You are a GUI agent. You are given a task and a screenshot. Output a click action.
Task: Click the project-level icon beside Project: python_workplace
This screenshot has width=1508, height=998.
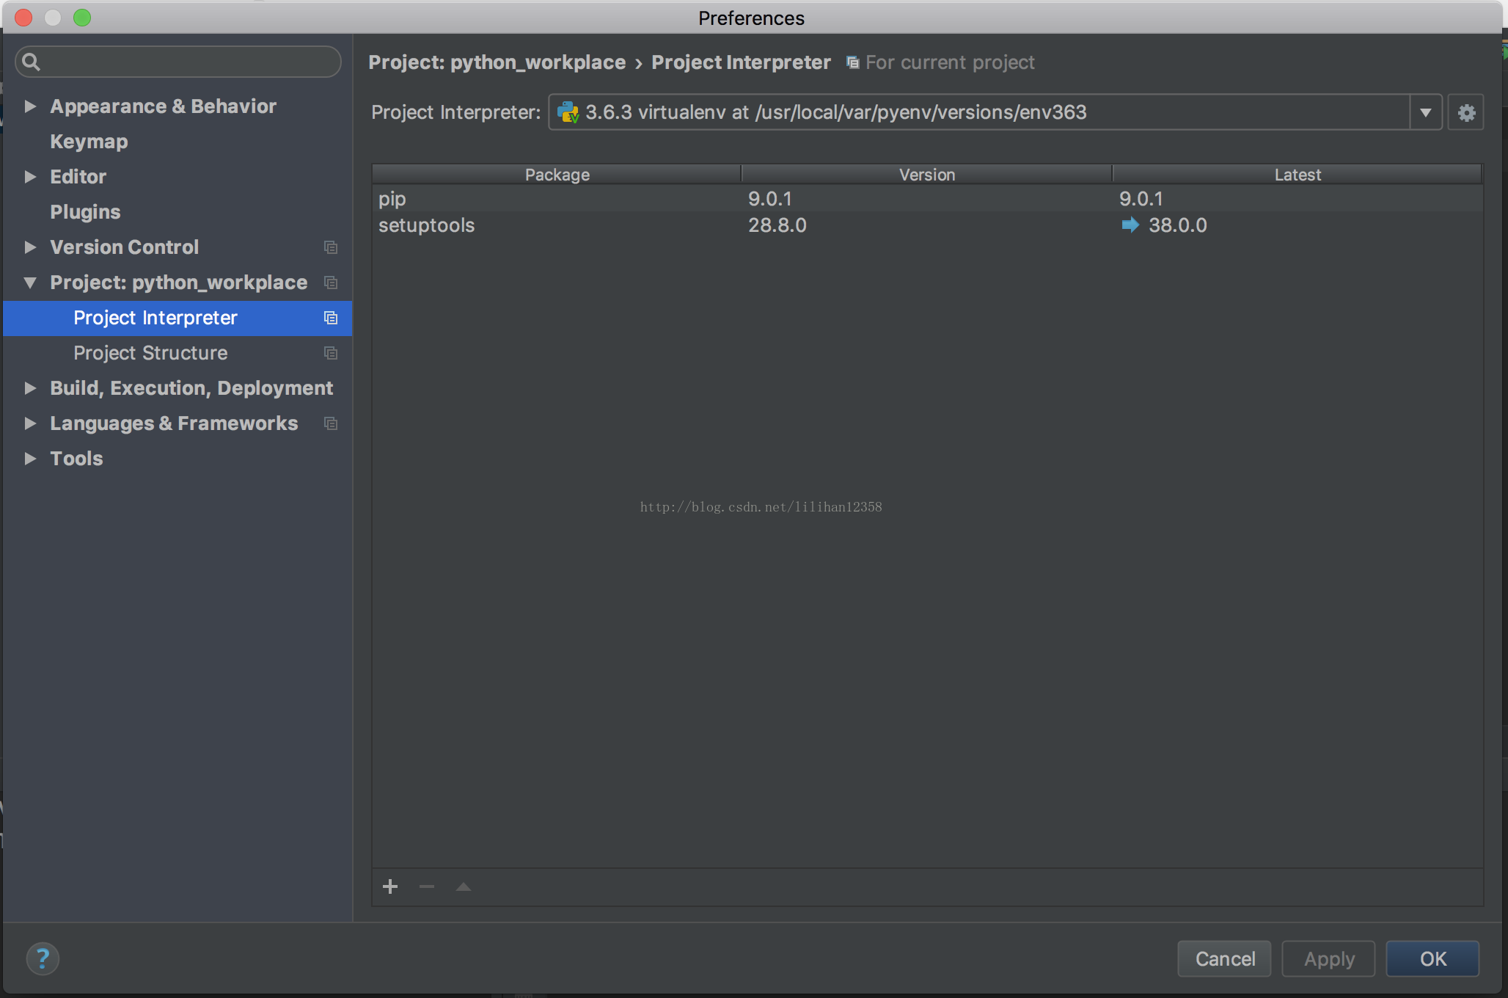(331, 283)
